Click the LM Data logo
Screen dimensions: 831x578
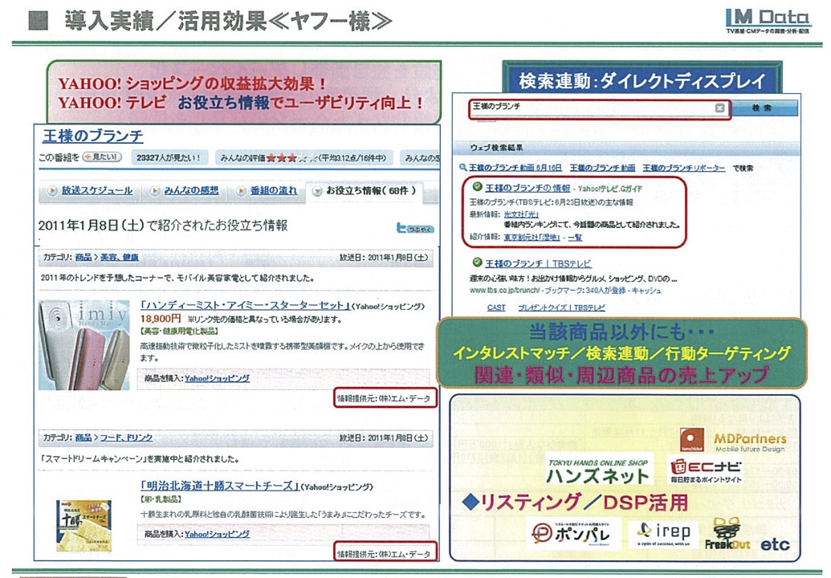768,21
